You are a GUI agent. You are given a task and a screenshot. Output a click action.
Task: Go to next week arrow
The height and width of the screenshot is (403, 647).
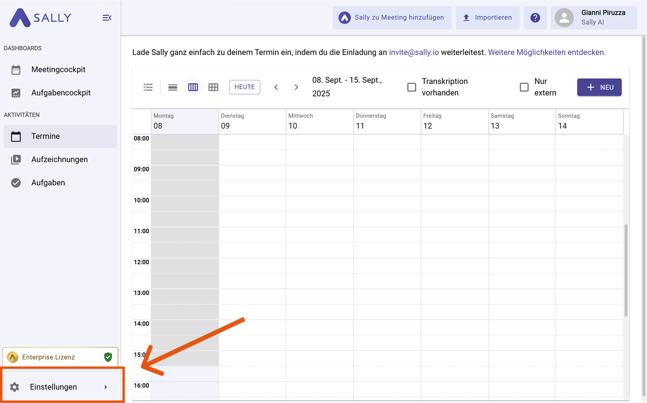[296, 87]
